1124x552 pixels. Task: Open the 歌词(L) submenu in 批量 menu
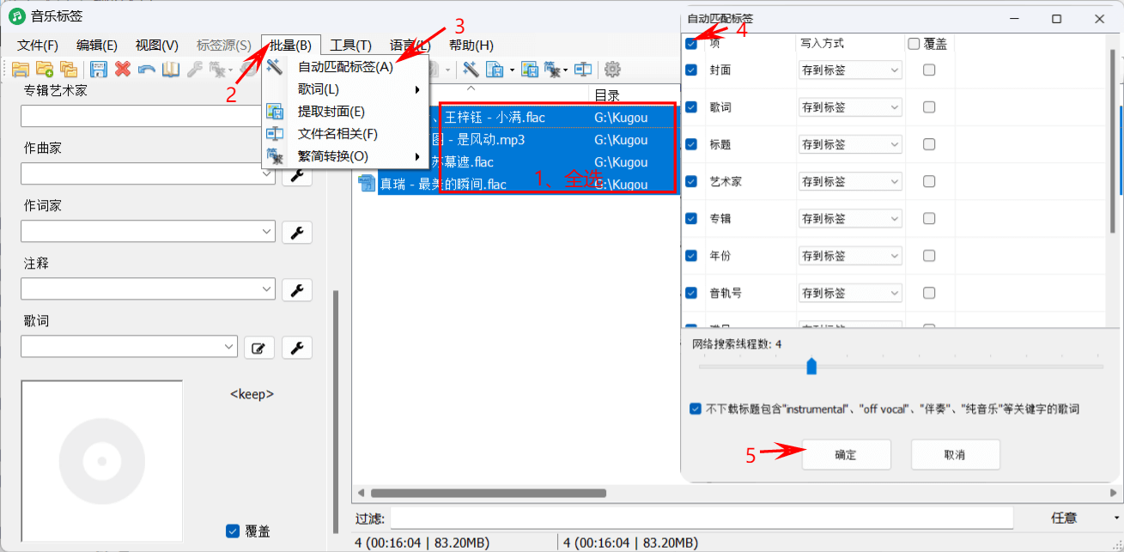pyautogui.click(x=345, y=89)
